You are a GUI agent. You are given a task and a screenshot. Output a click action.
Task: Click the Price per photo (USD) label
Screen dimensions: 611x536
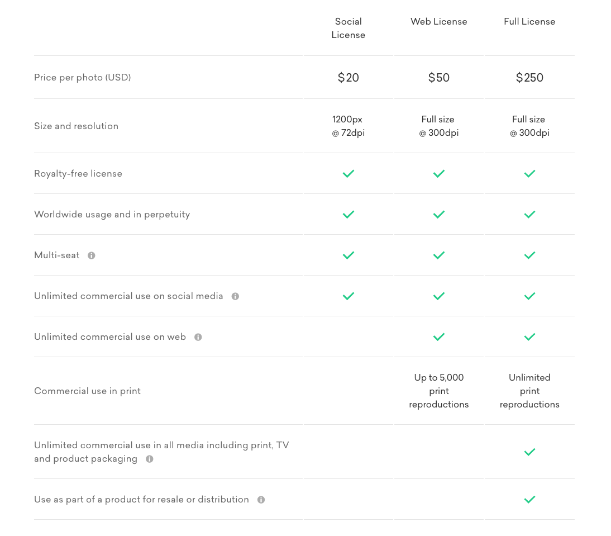pyautogui.click(x=83, y=78)
